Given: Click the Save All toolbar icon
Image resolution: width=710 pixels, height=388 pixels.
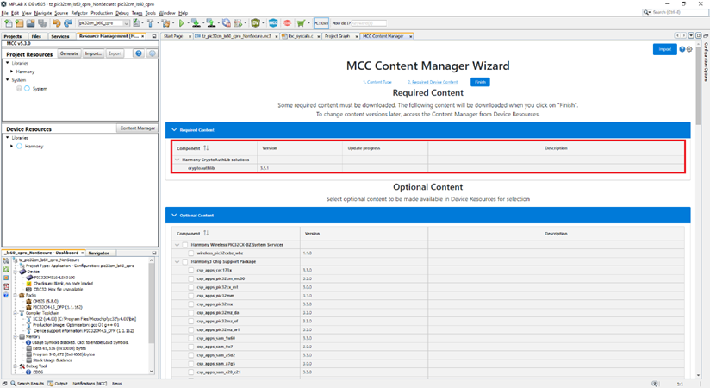Looking at the screenshot, I should (42, 23).
